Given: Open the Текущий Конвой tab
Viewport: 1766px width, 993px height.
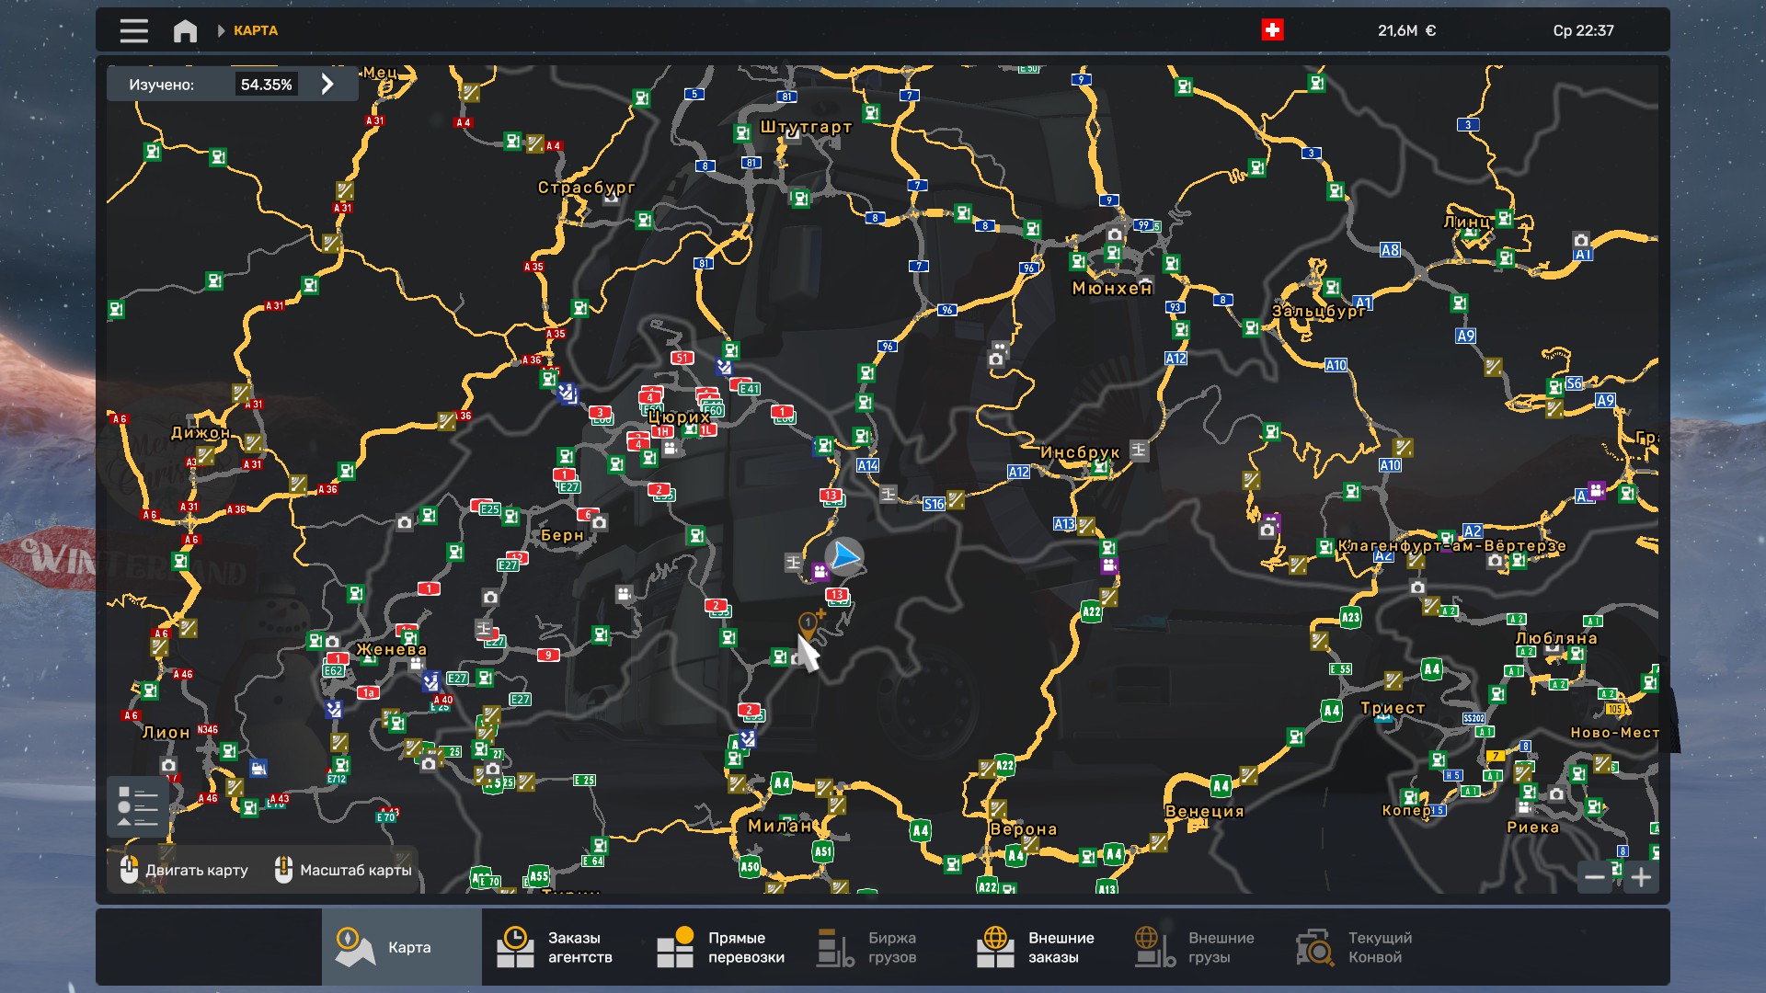Looking at the screenshot, I should point(1362,947).
